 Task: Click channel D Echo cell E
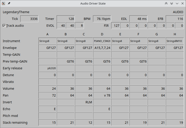(102, 109)
